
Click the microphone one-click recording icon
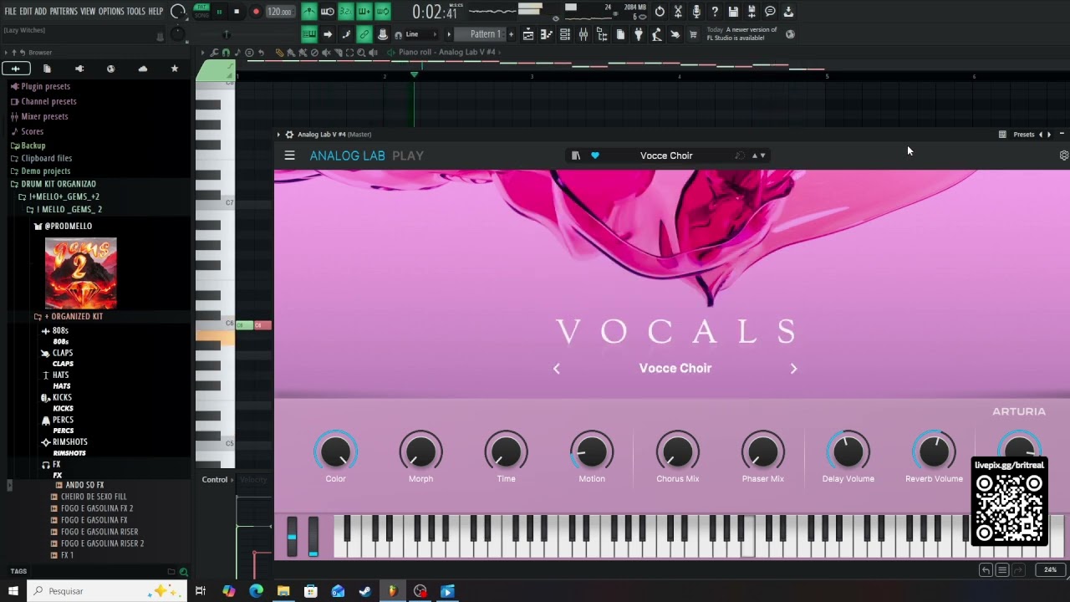click(696, 12)
